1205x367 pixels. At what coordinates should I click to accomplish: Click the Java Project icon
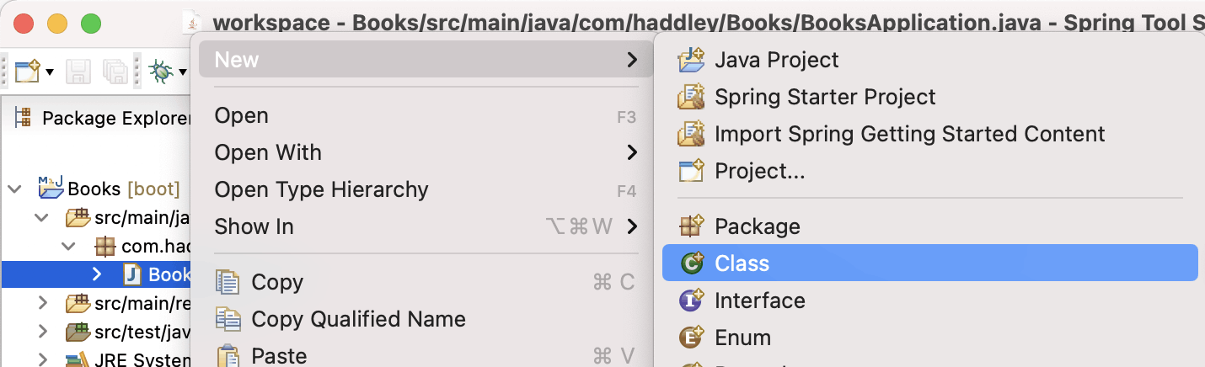(x=691, y=60)
